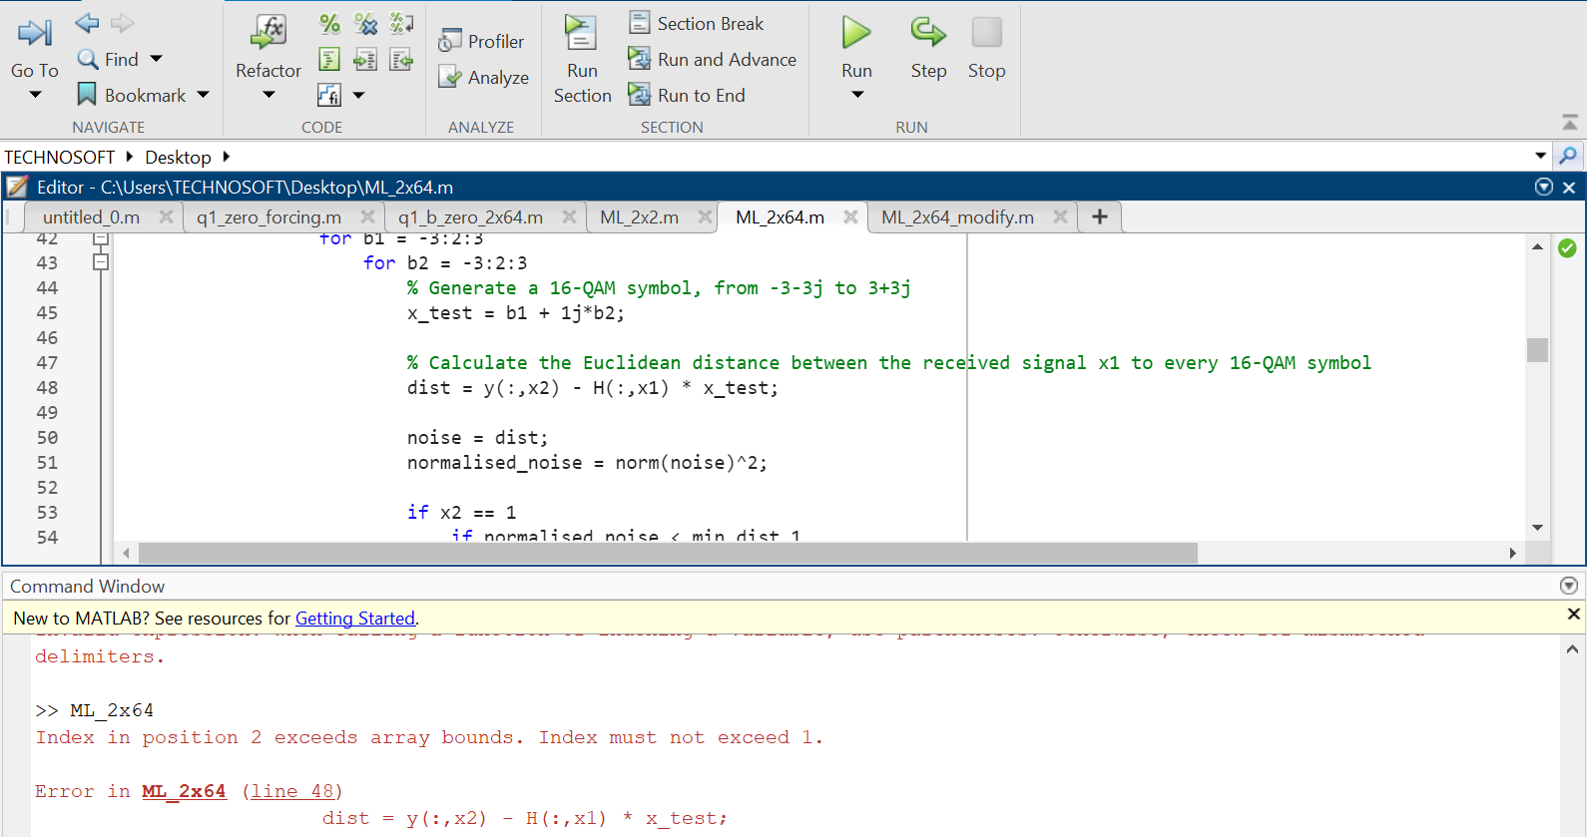The height and width of the screenshot is (837, 1587).
Task: Run the ML_2x64 script
Action: point(856,46)
